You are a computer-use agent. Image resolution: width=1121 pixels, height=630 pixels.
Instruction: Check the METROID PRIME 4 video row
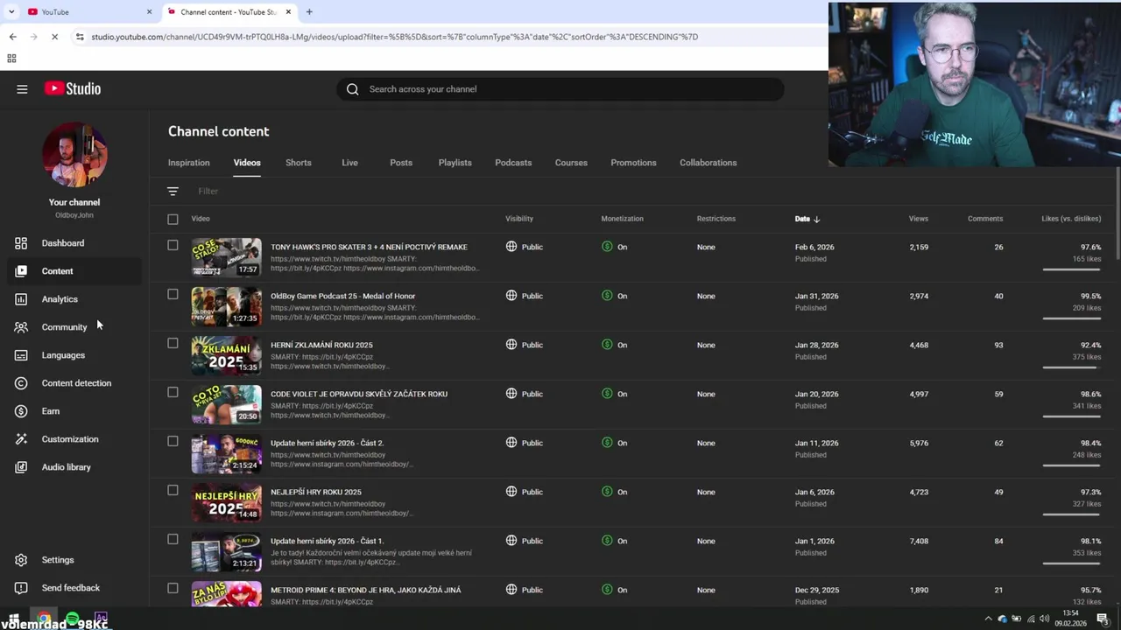[x=173, y=589]
